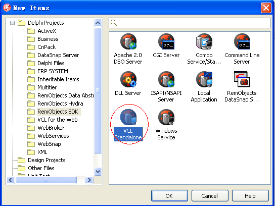This screenshot has width=275, height=206.
Task: Focus the search input field
Action: click(x=190, y=23)
